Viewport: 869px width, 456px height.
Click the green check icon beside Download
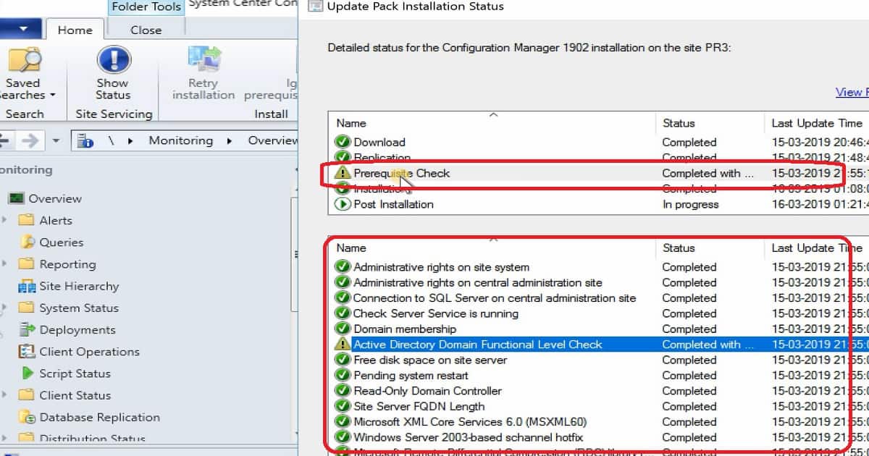(343, 142)
